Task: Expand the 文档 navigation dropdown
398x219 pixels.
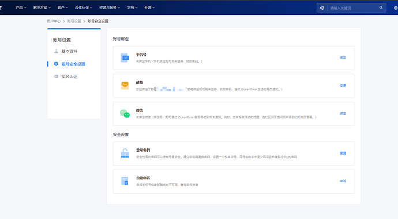Action: click(132, 7)
